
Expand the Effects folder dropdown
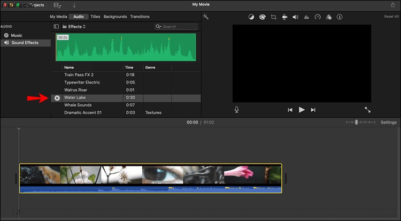click(74, 26)
